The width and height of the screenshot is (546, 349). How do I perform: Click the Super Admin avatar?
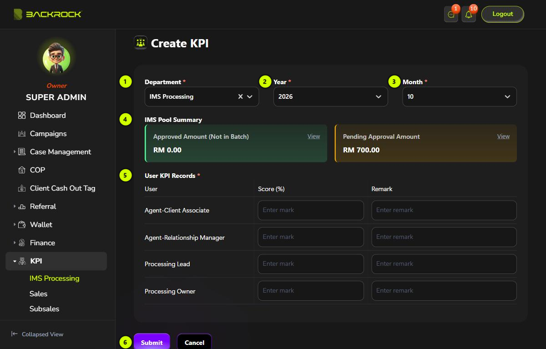point(56,59)
